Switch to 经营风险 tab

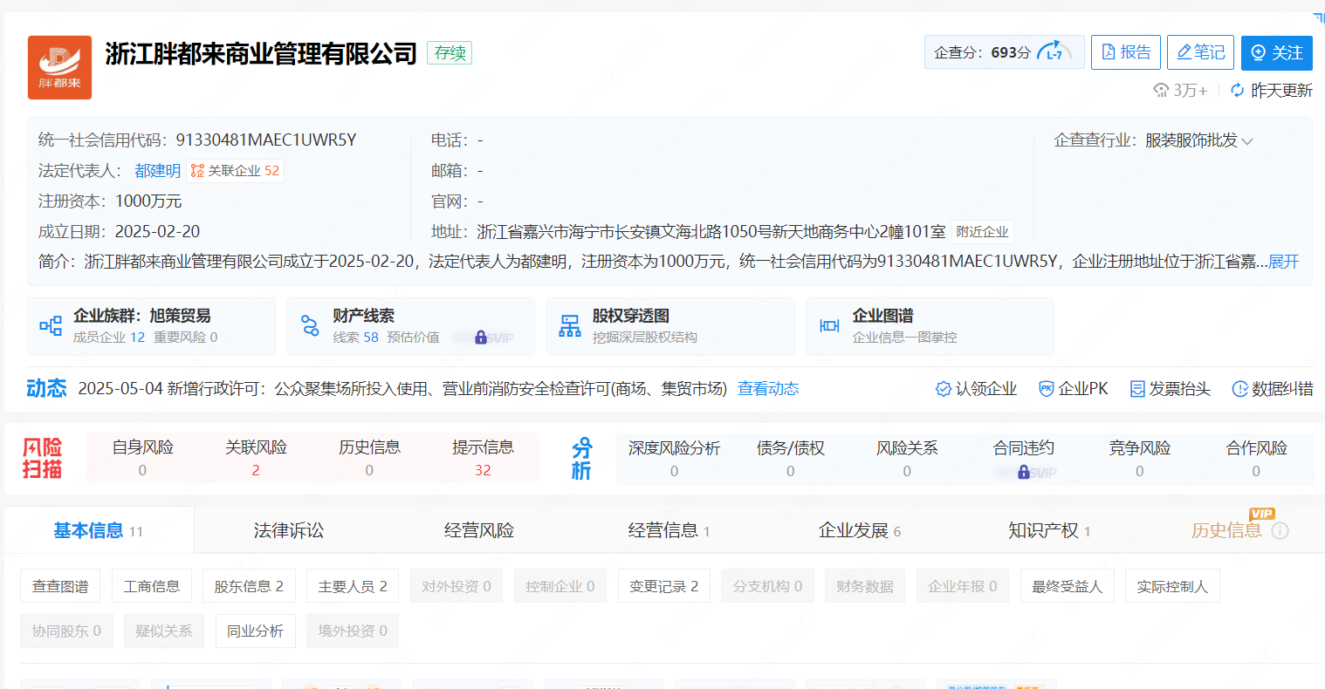point(479,530)
